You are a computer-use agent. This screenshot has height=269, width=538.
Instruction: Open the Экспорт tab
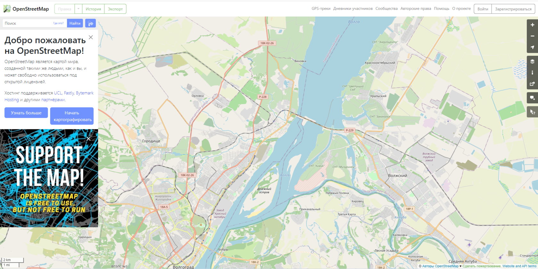[x=115, y=9]
